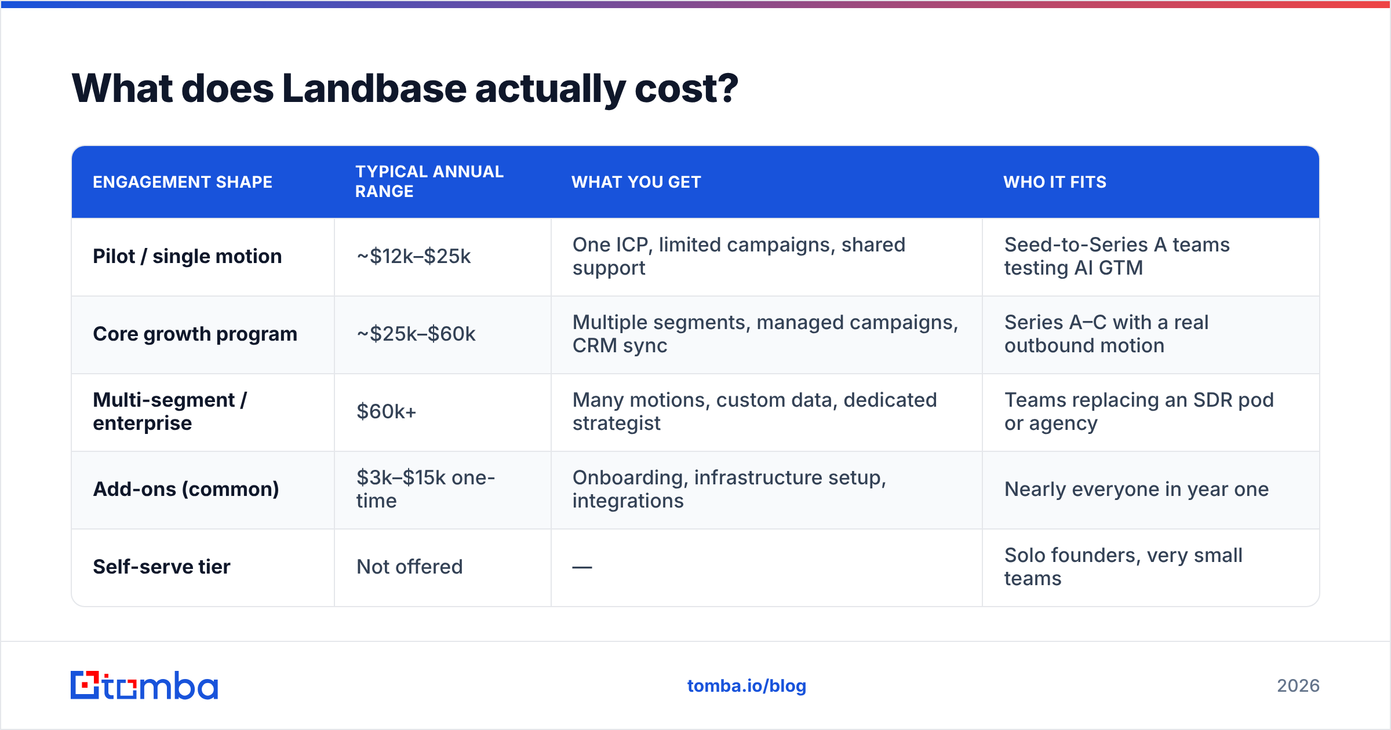1391x730 pixels.
Task: Click the 'Core growth program' row label
Action: [x=195, y=334]
